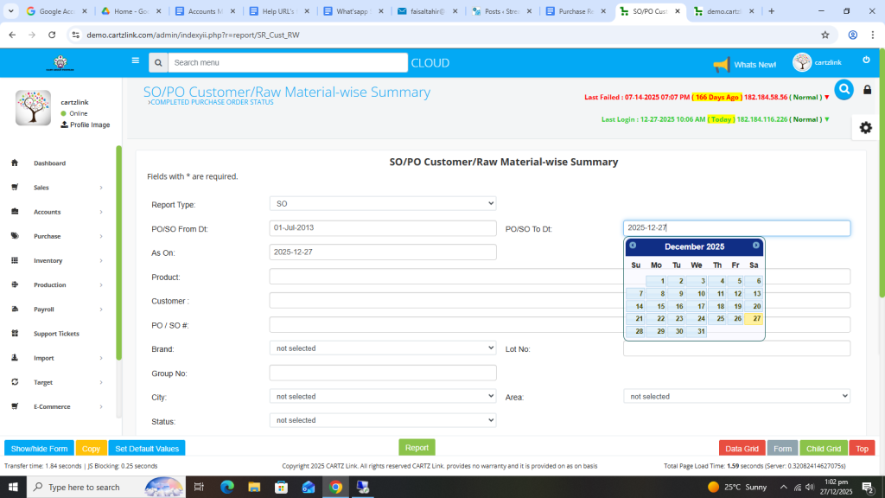Click the green Report button
The height and width of the screenshot is (498, 885).
417,448
